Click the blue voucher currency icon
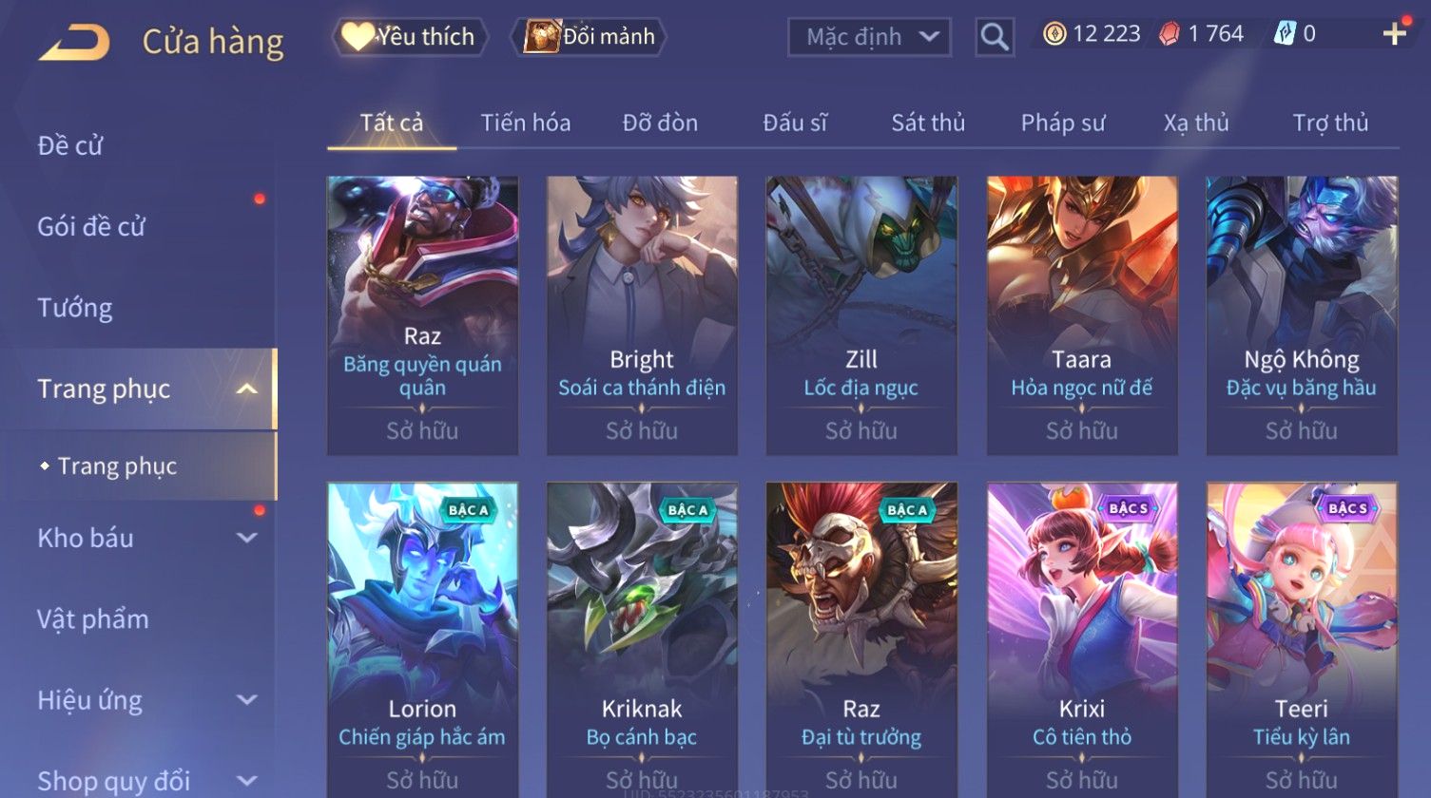The width and height of the screenshot is (1431, 798). point(1285,34)
